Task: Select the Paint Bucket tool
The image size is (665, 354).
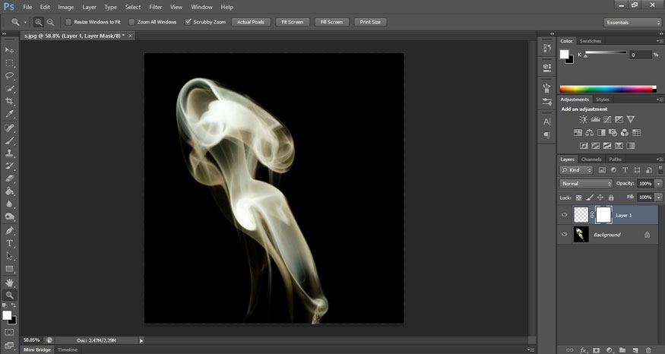Action: click(9, 191)
